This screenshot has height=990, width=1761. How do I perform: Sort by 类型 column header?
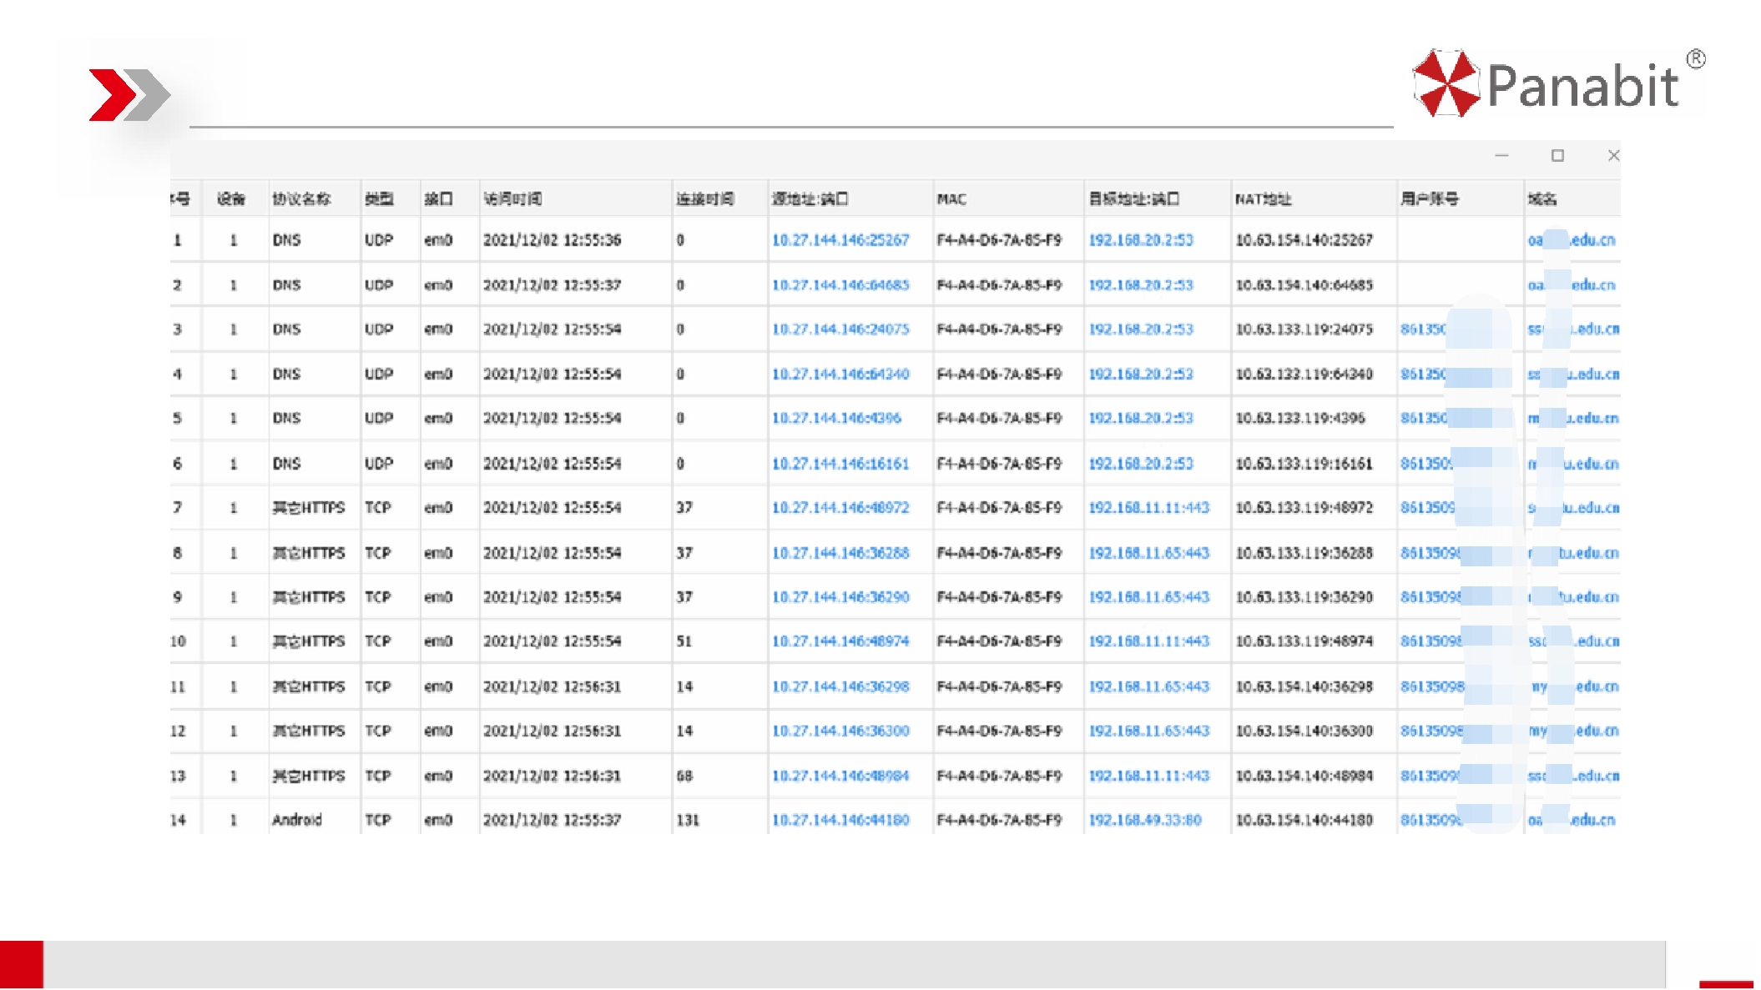tap(379, 199)
